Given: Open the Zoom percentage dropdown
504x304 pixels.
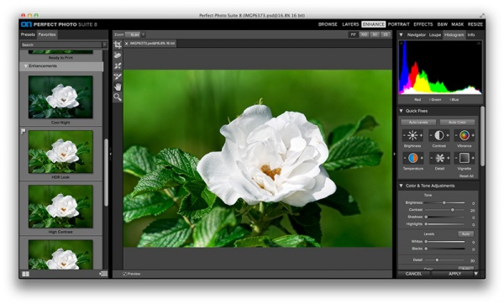Looking at the screenshot, I should (x=144, y=34).
